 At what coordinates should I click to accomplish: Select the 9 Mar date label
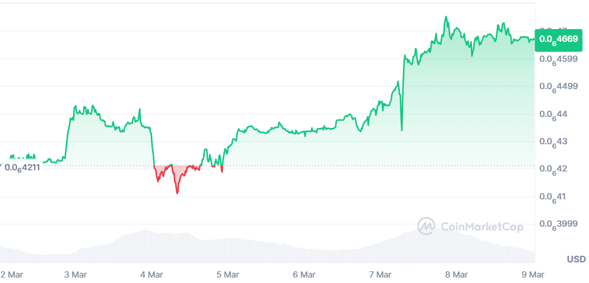tap(533, 275)
